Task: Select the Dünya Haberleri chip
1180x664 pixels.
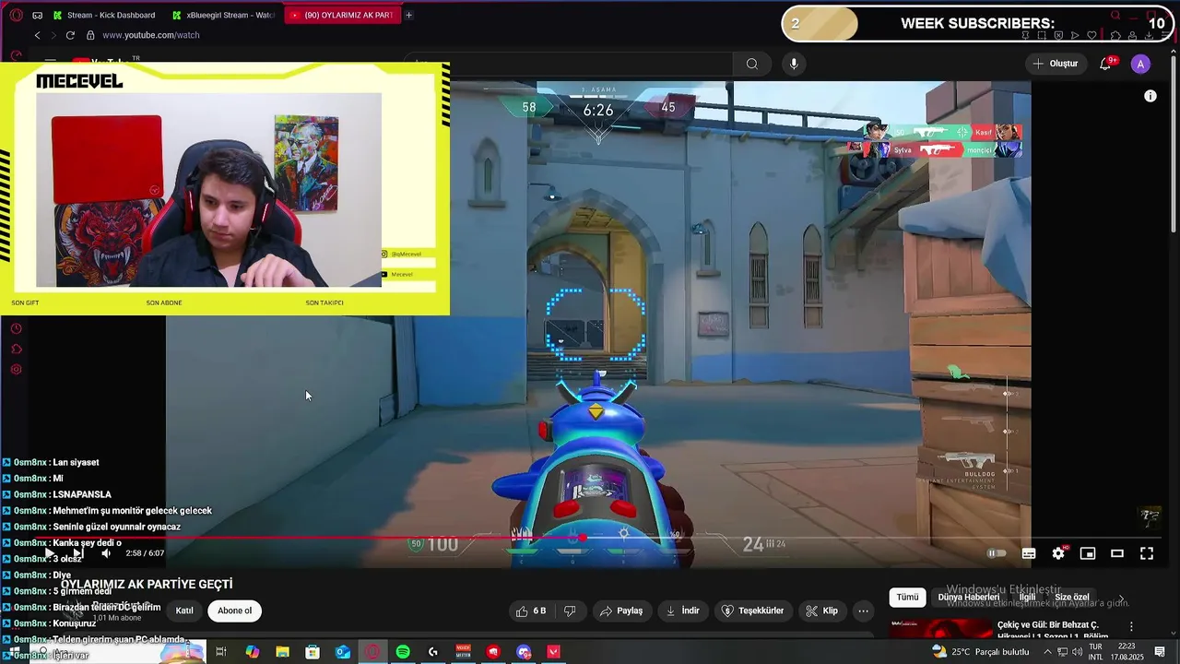Action: coord(968,598)
